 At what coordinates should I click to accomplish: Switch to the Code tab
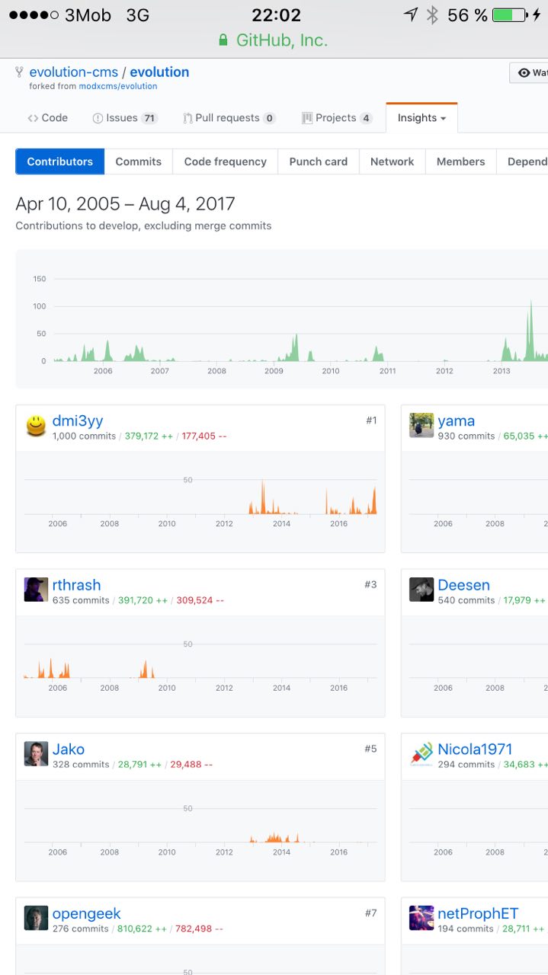coord(47,118)
